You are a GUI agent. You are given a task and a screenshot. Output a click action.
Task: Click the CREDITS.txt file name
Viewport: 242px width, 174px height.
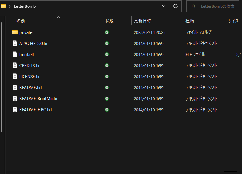(30, 66)
